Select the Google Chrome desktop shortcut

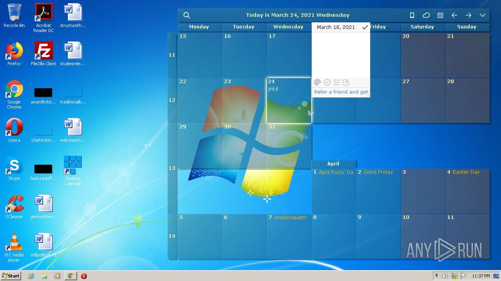point(14,94)
